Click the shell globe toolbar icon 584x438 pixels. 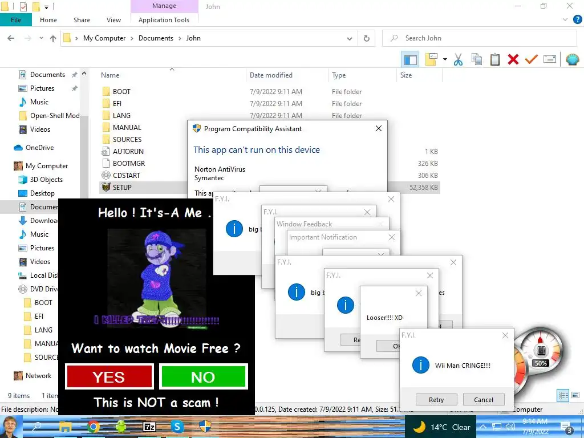coord(572,59)
